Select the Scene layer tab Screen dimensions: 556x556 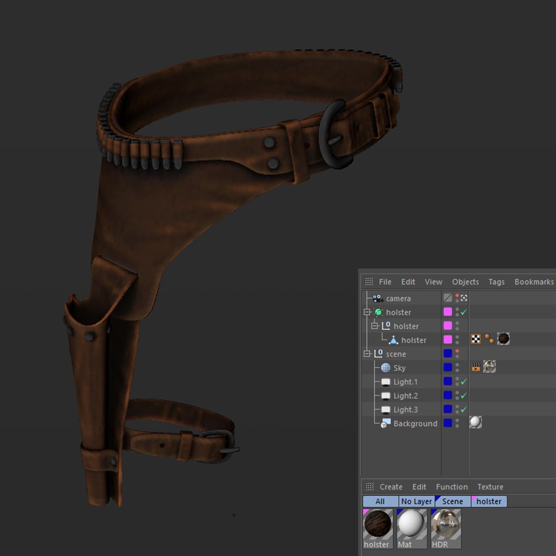pyautogui.click(x=453, y=501)
